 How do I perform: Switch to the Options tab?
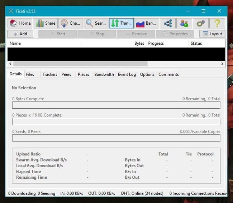pyautogui.click(x=147, y=74)
